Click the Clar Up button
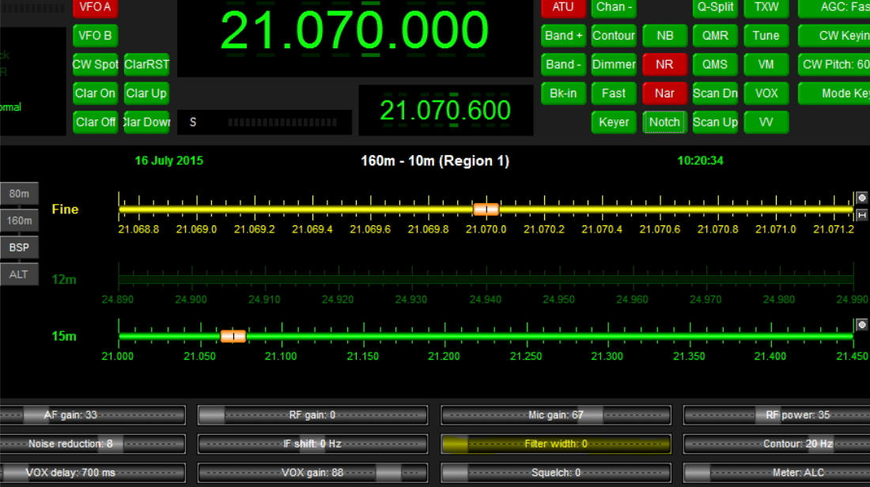This screenshot has height=487, width=870. pyautogui.click(x=146, y=94)
